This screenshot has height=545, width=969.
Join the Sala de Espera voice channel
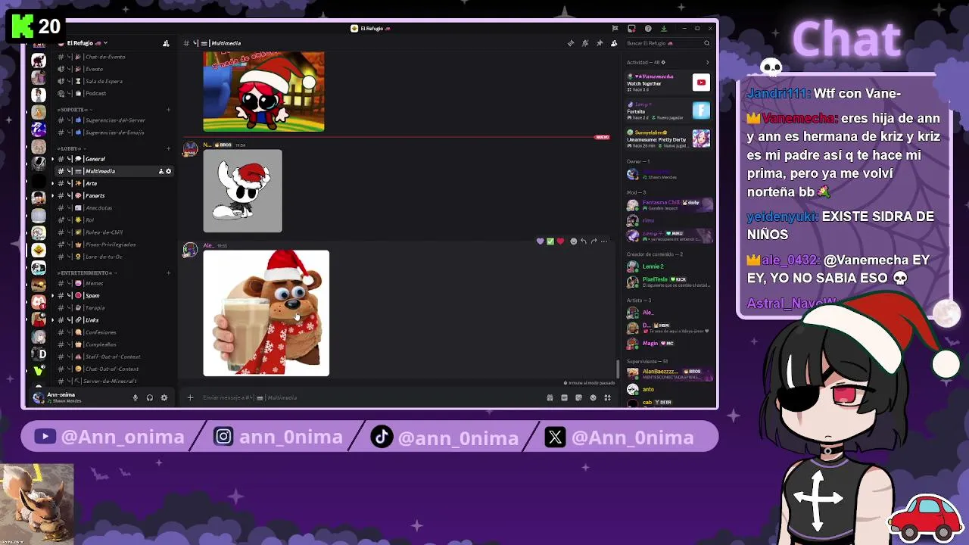click(x=114, y=81)
